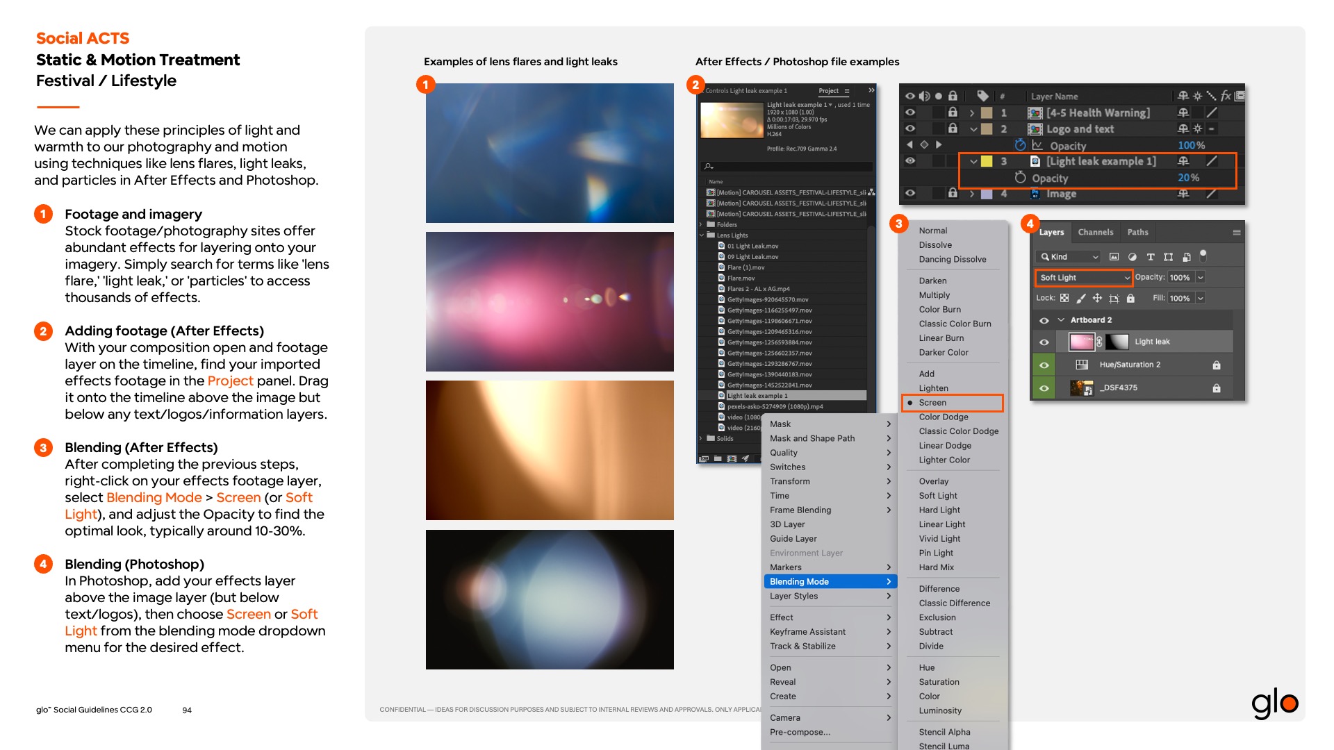Screen dimensions: 1334x750
Task: Click the Opacity stopwatch for Logo and text
Action: pos(1020,145)
